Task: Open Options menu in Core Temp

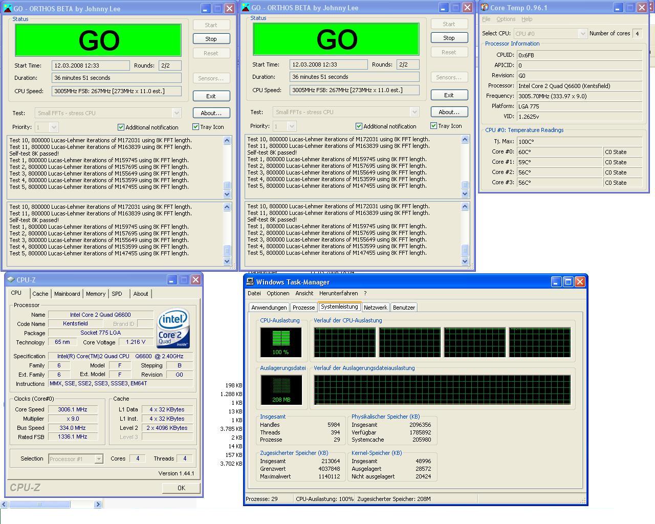Action: coord(506,19)
